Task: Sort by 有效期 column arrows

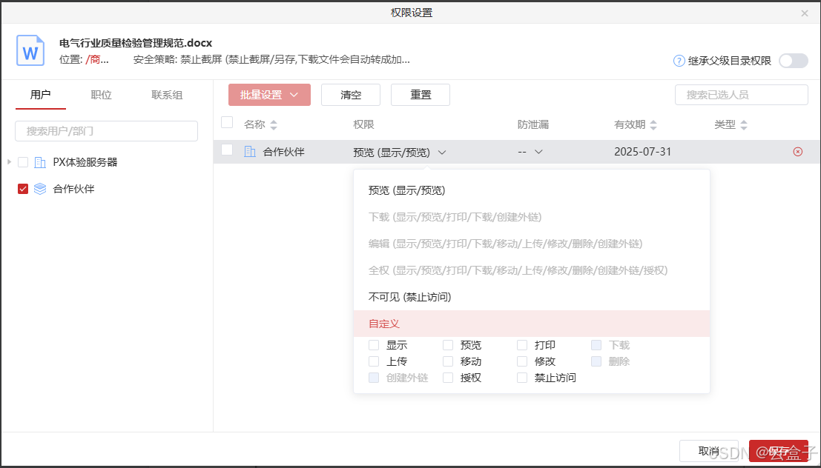Action: point(653,125)
